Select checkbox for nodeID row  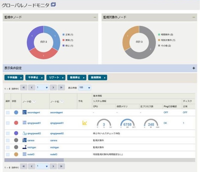pyautogui.click(x=8, y=154)
